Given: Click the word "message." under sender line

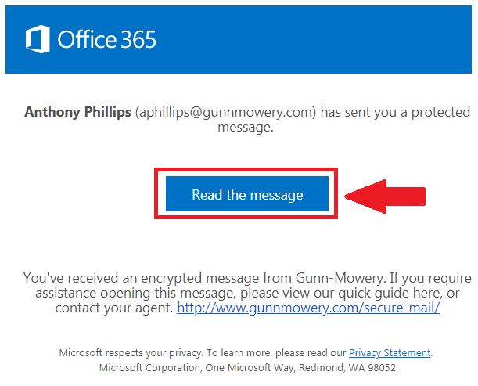Looking at the screenshot, I should tap(246, 128).
